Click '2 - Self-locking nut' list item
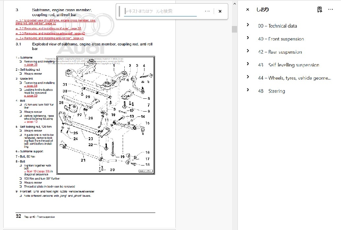 point(28,70)
